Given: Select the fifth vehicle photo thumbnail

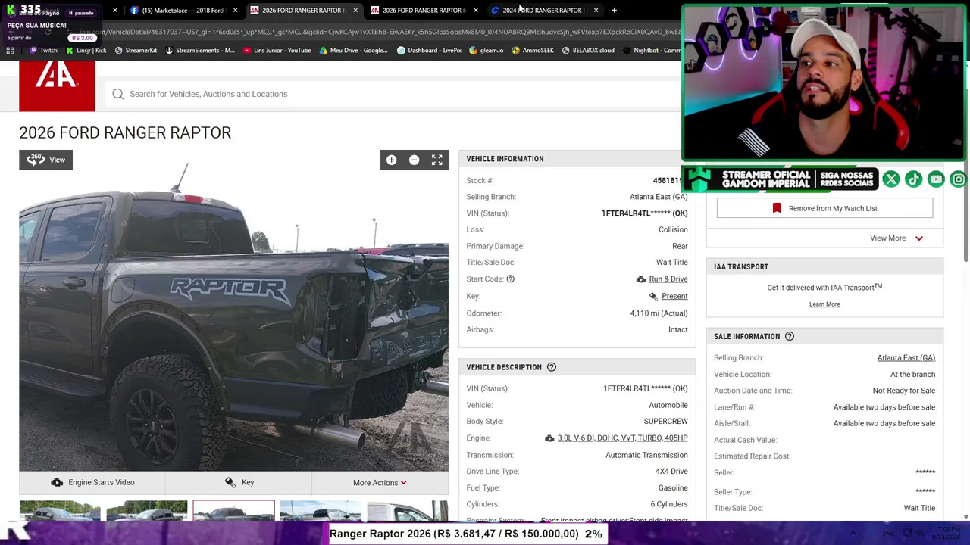Looking at the screenshot, I should coord(408,510).
